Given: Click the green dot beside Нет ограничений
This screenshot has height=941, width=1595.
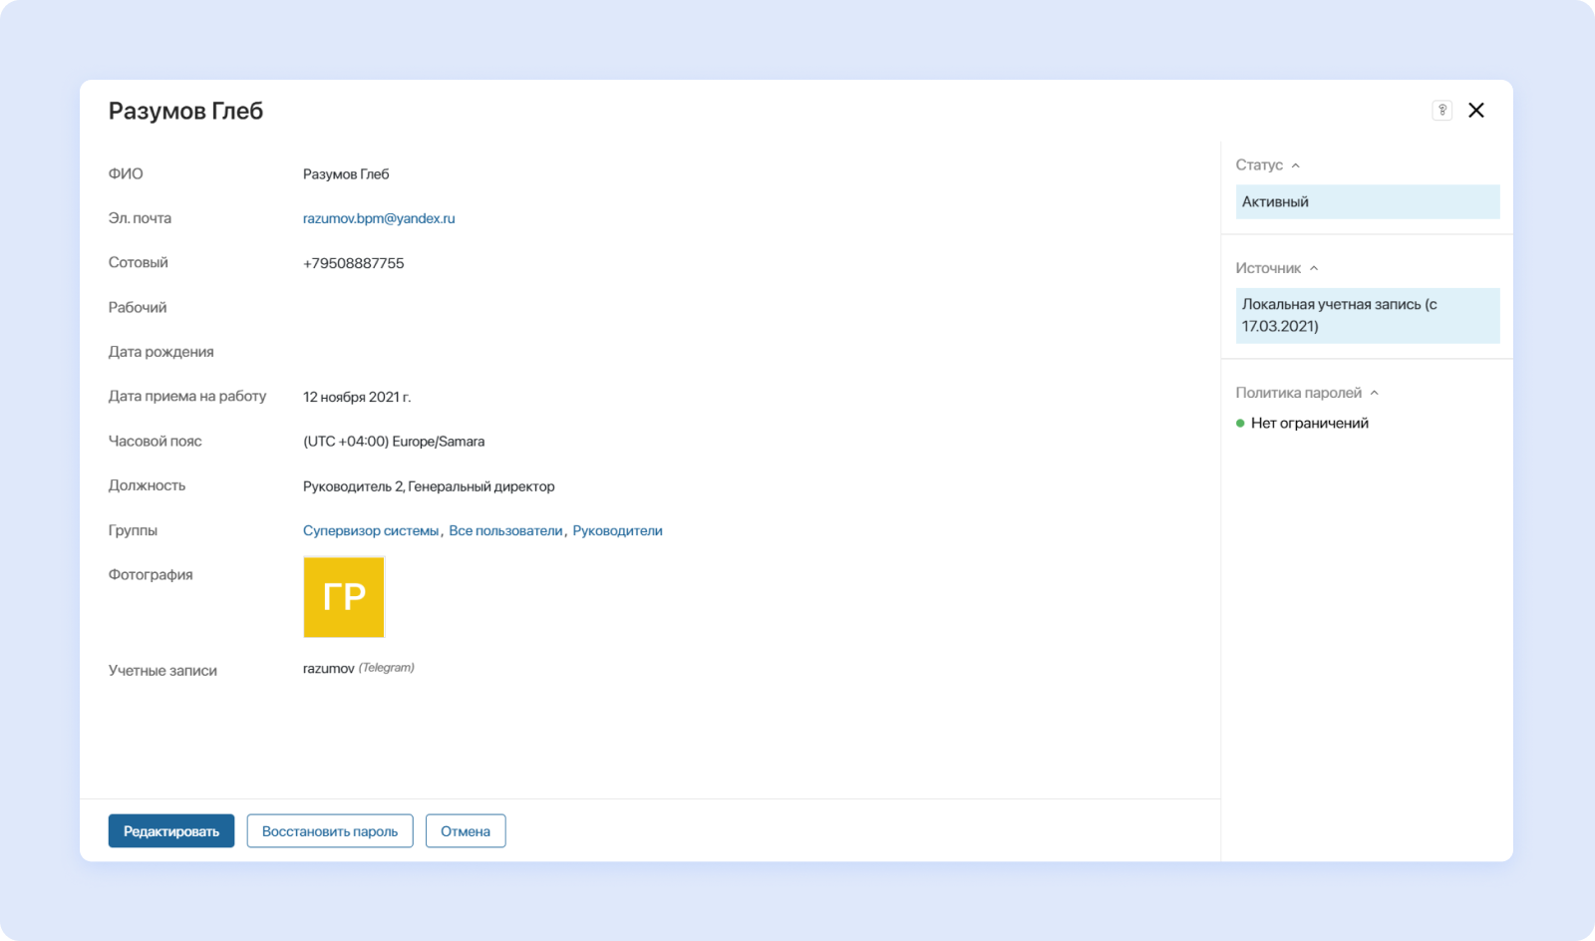Looking at the screenshot, I should click(1240, 424).
